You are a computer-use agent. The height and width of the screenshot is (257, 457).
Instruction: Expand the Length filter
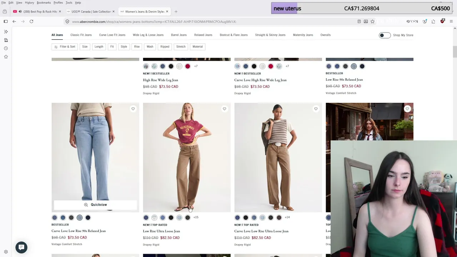[99, 46]
